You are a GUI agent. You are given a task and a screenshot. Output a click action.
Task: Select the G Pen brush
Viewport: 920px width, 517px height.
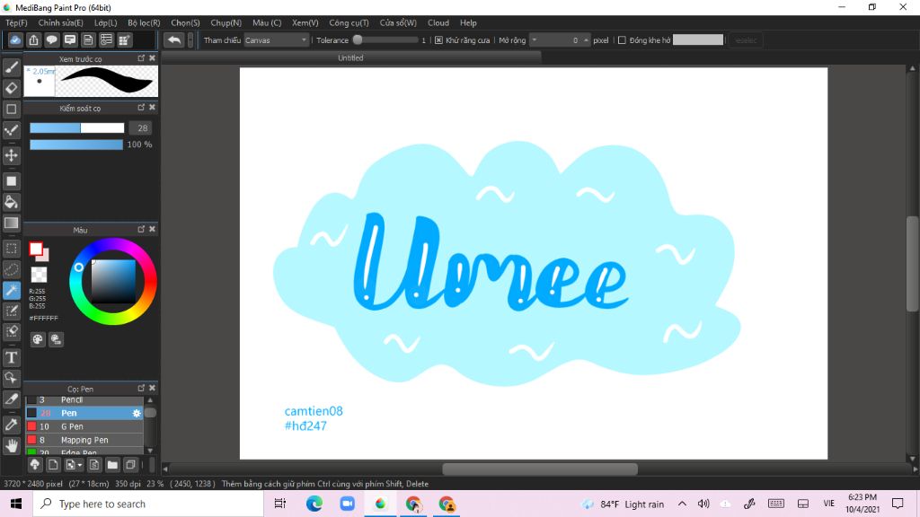click(84, 426)
